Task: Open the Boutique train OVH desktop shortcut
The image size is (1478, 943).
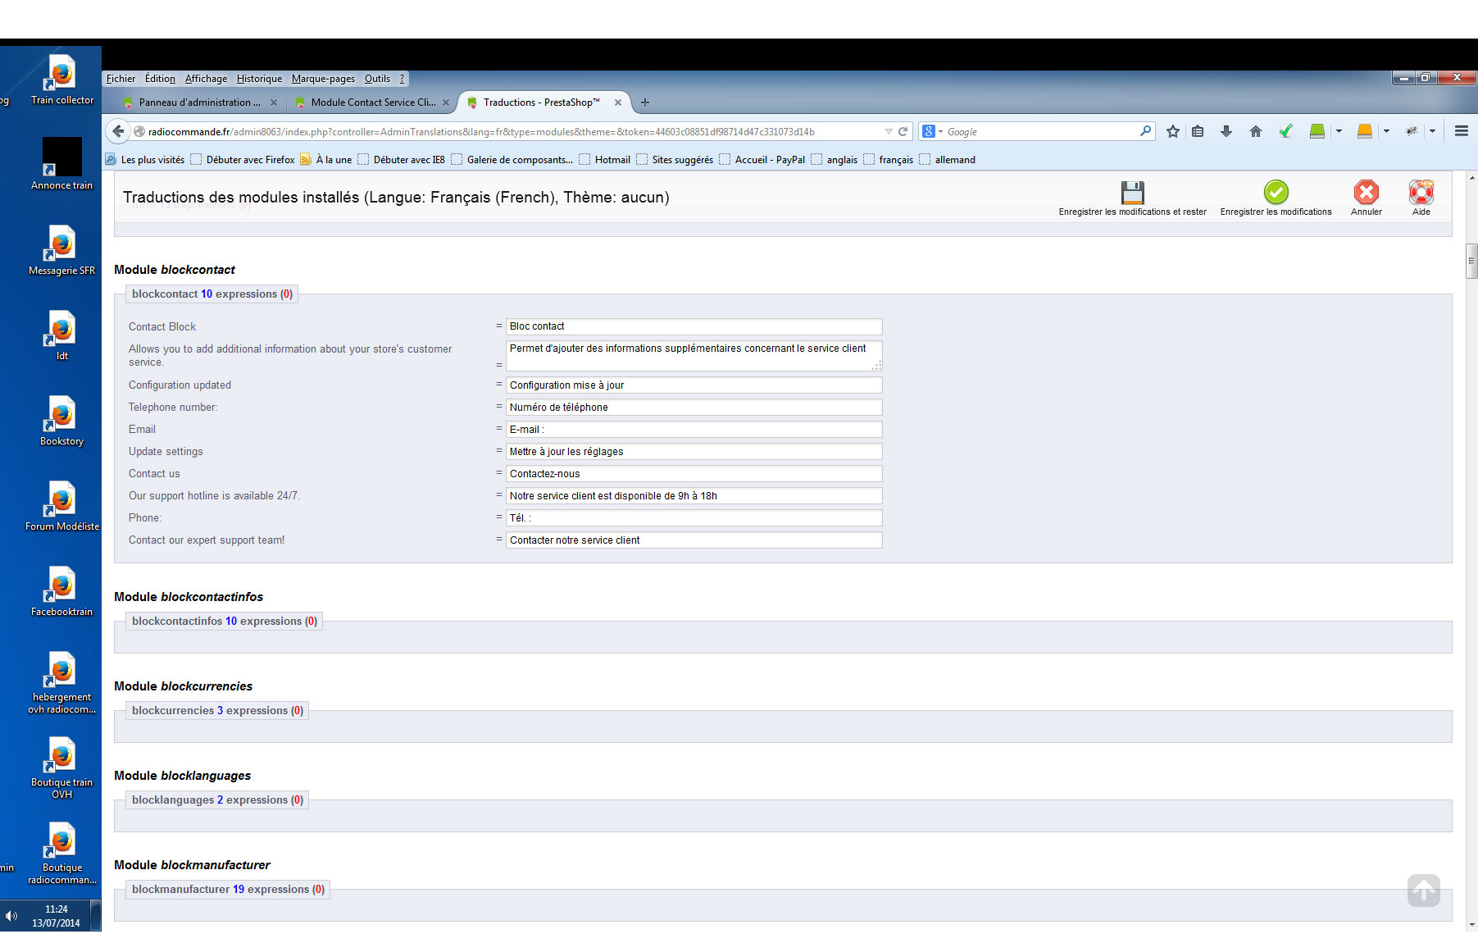Action: 62,768
